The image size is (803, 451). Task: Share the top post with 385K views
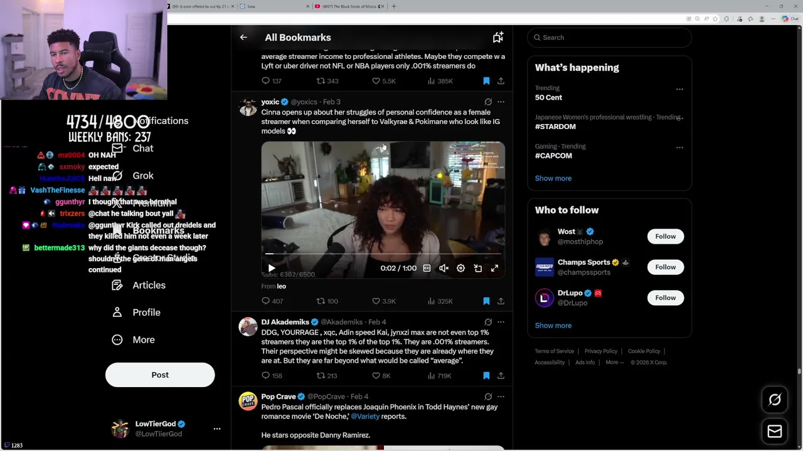click(x=501, y=81)
